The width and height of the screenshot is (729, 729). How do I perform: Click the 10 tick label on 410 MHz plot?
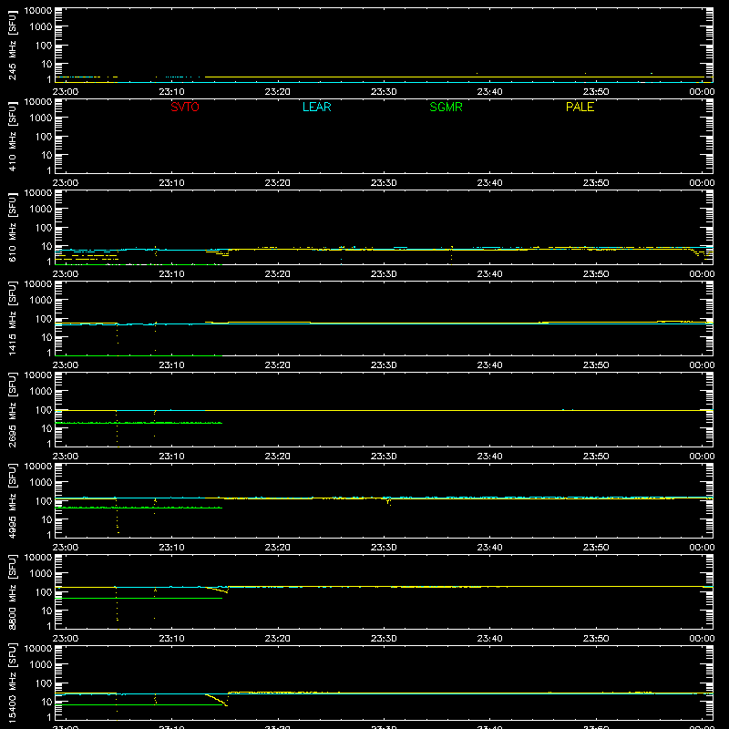click(46, 155)
